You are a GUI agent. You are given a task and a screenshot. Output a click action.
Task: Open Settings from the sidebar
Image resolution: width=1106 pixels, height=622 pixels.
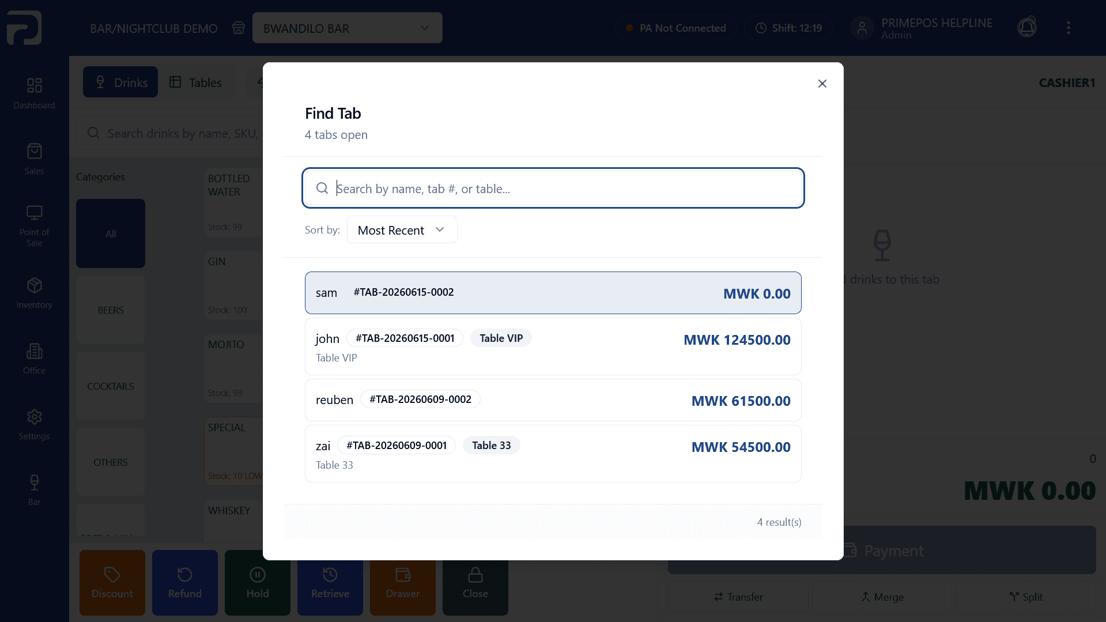pos(34,424)
